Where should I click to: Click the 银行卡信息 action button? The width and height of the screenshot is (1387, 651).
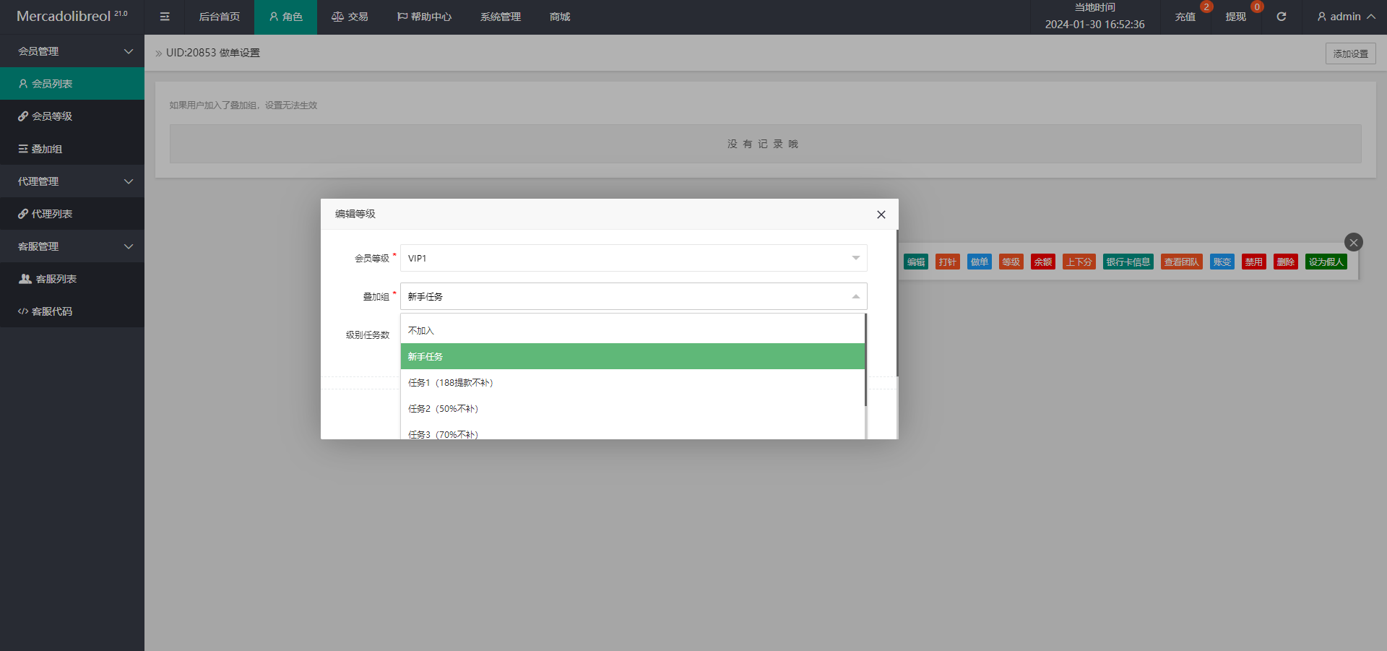point(1128,262)
